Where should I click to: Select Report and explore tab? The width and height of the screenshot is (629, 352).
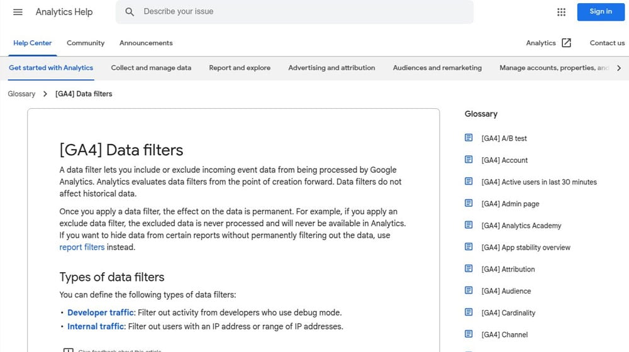(x=240, y=68)
